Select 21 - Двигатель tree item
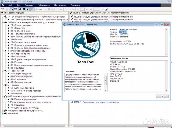172x128 pixels. pos(18,28)
